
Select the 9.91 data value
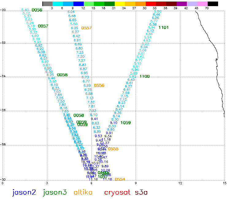tap(109, 133)
